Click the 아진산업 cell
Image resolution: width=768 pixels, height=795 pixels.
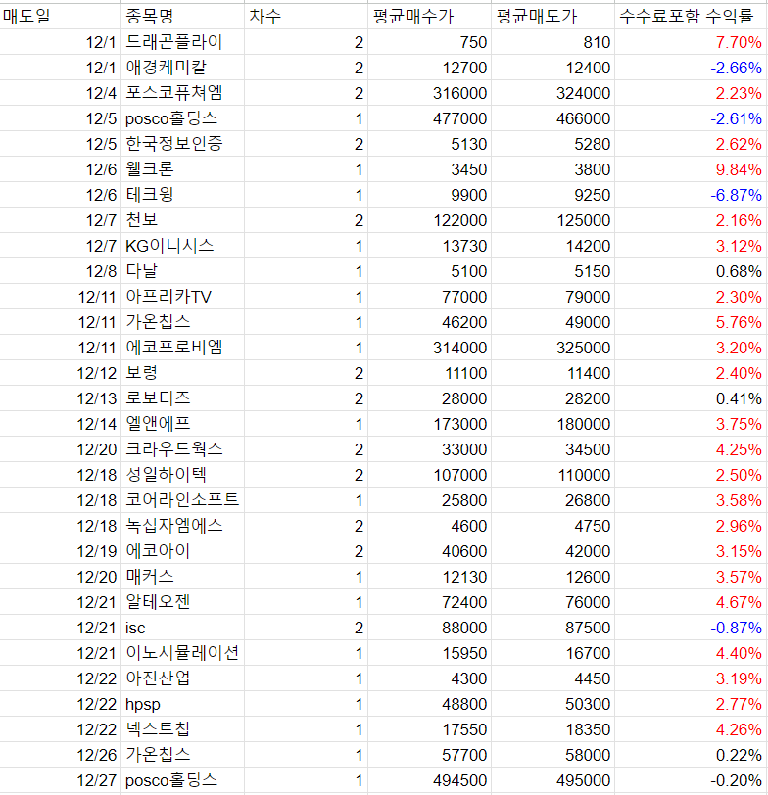coord(182,678)
